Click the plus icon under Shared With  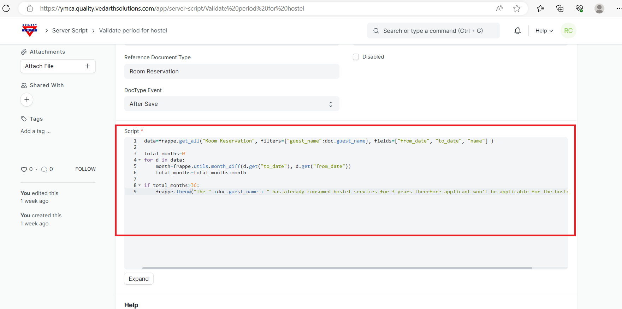coord(27,100)
